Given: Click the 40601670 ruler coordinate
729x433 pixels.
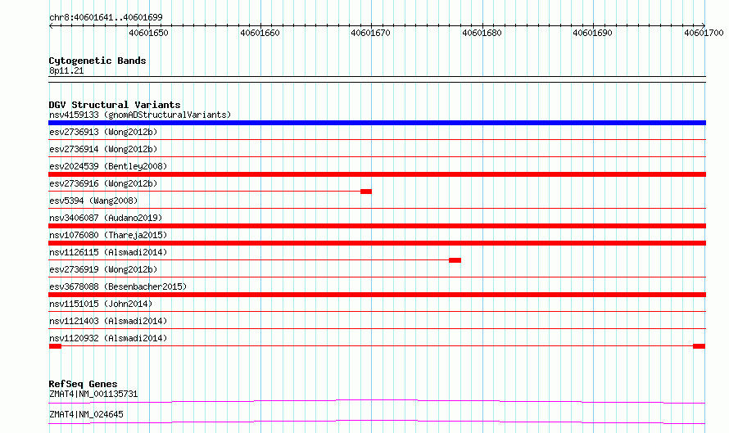Looking at the screenshot, I should coord(370,33).
